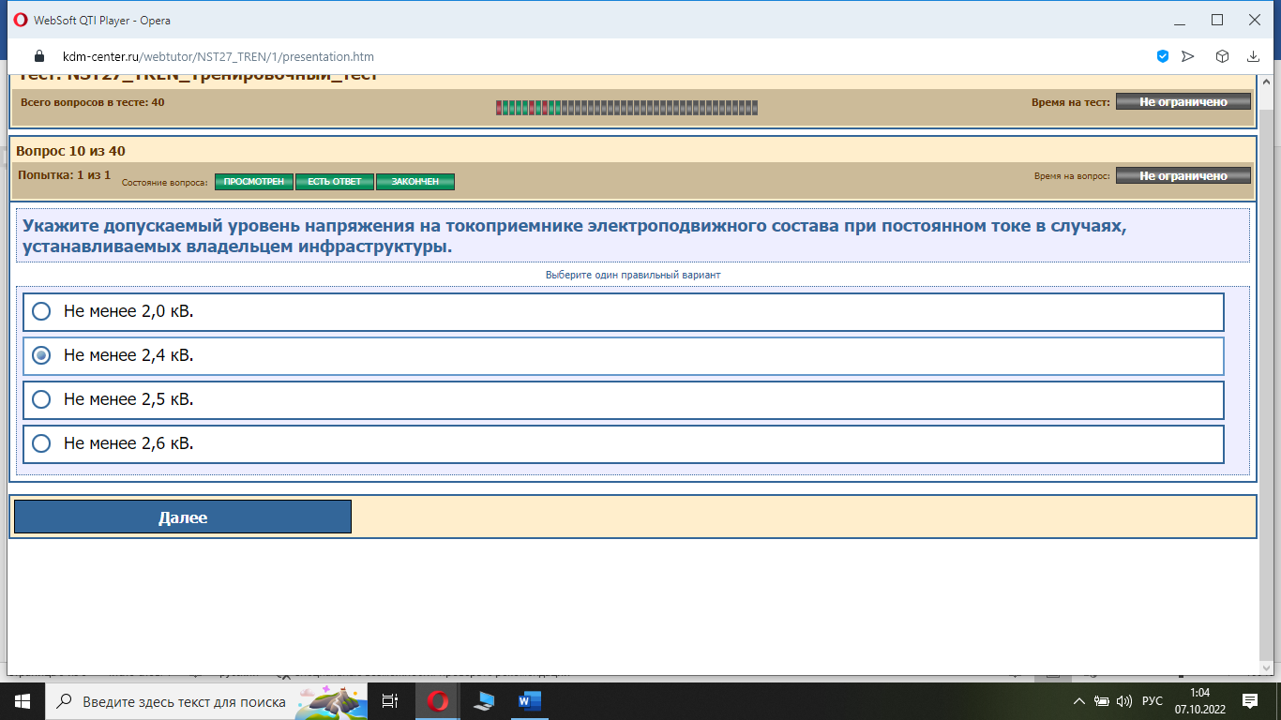This screenshot has height=720, width=1281.
Task: Click the Opera taskbar icon
Action: coord(437,701)
